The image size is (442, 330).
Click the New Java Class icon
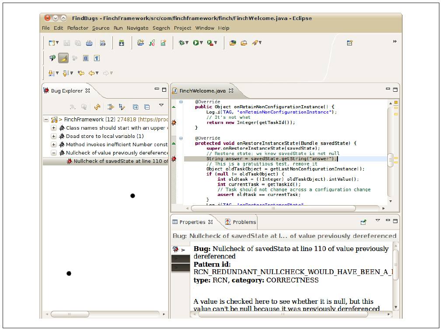pyautogui.click(x=163, y=43)
